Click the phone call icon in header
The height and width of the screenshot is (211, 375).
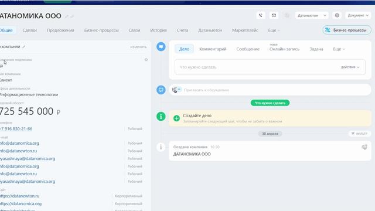point(261,15)
